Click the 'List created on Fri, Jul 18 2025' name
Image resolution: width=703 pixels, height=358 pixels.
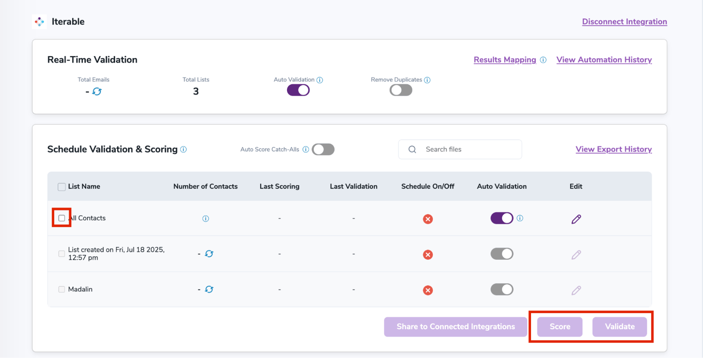[x=116, y=254]
